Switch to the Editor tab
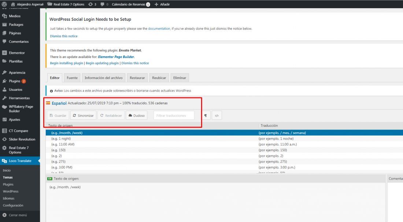 tap(55, 78)
